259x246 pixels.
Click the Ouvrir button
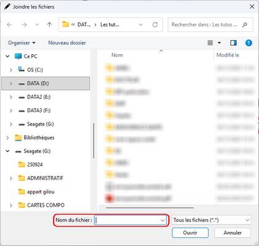(190, 233)
